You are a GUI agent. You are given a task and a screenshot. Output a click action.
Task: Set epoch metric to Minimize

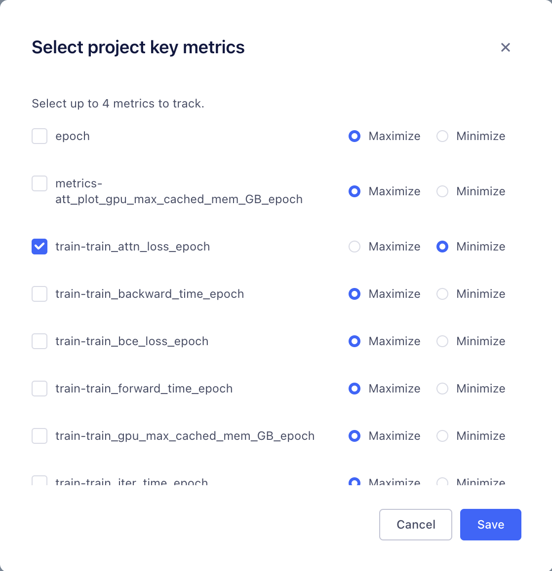[x=442, y=136]
